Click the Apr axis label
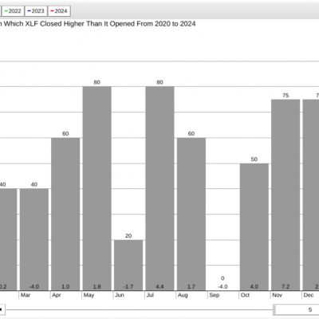The width and height of the screenshot is (319, 319). click(57, 295)
